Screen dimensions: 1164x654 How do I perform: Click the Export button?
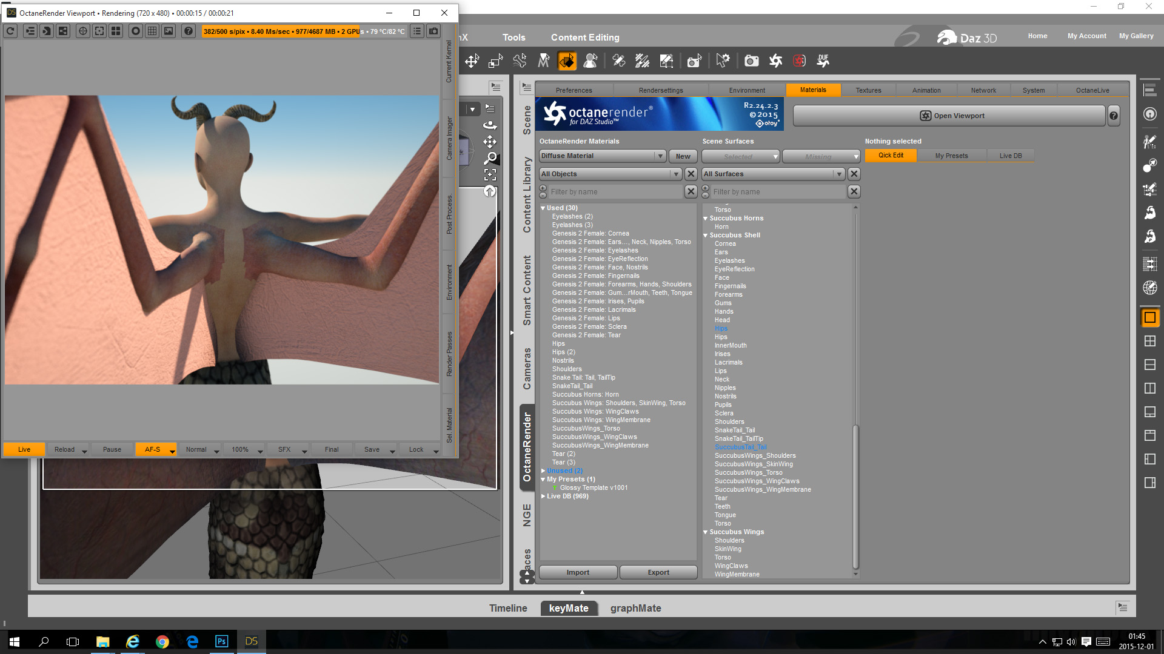pyautogui.click(x=658, y=572)
